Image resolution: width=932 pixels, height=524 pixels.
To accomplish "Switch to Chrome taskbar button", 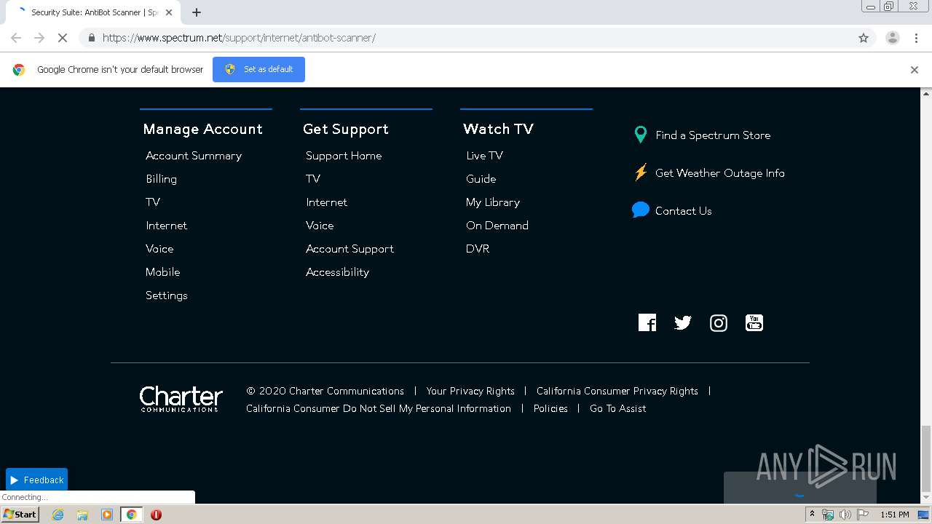I will coord(131,515).
